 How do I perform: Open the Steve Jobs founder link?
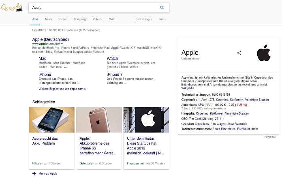pos(202,124)
